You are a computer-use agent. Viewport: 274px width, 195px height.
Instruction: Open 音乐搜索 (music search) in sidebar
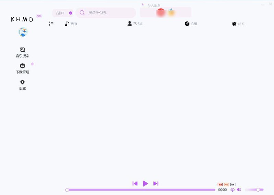[23, 52]
